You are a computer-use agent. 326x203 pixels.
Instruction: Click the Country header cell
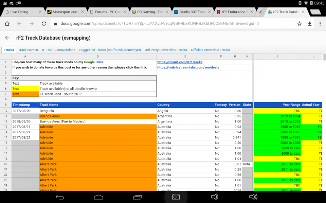point(185,105)
